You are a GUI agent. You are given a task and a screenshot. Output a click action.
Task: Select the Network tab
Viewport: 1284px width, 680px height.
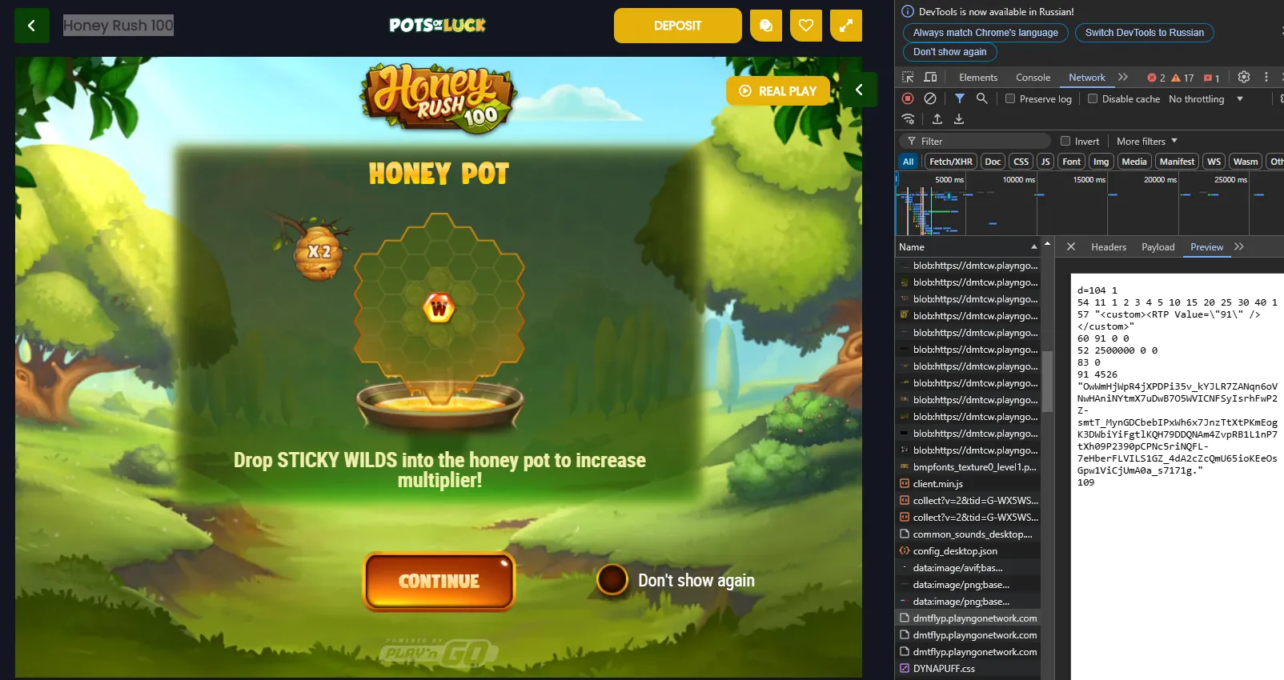(1087, 78)
